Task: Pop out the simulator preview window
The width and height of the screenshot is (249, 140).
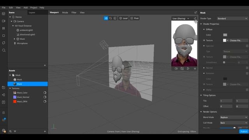Action: [195, 19]
